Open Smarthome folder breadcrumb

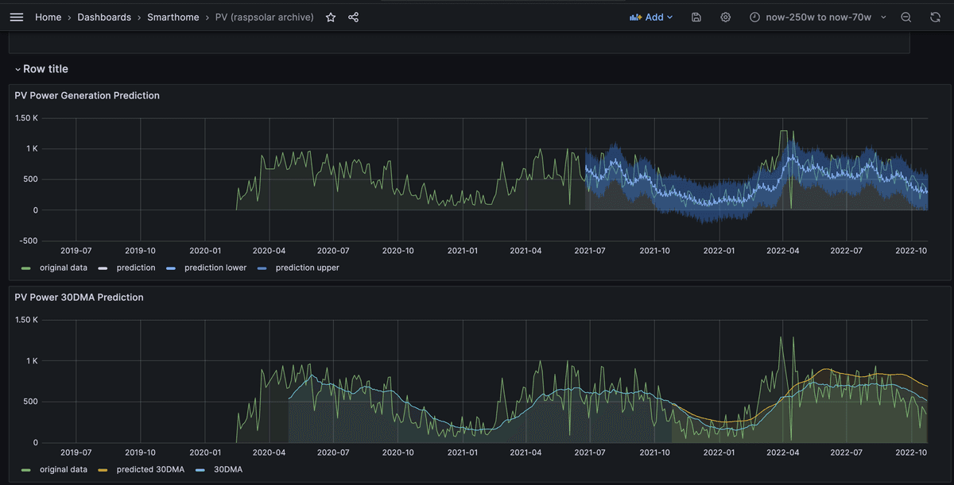(173, 17)
